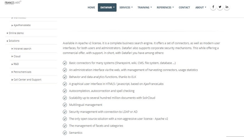
Task: Click check icon beside Autocompletion item
Action: click(65, 91)
